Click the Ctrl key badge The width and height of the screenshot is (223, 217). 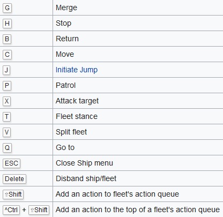pyautogui.click(x=11, y=210)
